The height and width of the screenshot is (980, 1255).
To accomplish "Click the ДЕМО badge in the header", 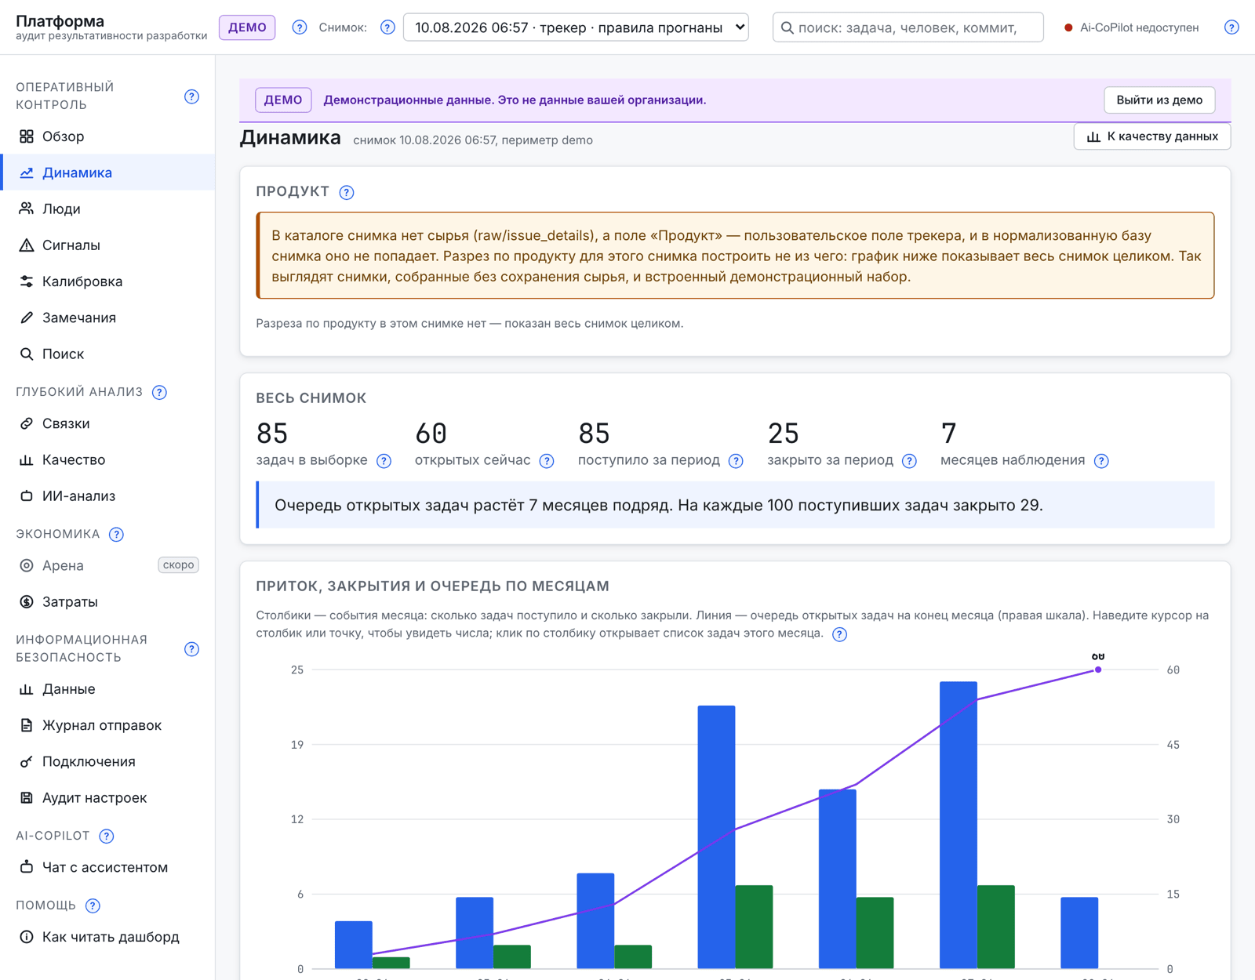I will pos(247,27).
